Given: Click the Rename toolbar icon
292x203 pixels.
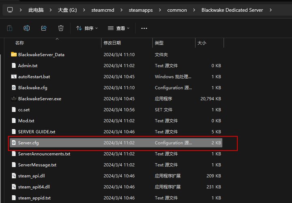Looking at the screenshot, I should pos(27,28).
